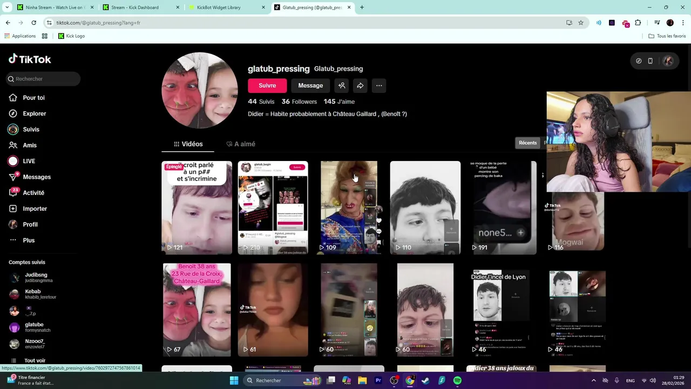The height and width of the screenshot is (389, 691).
Task: Open pinned video with 121 views
Action: click(197, 207)
